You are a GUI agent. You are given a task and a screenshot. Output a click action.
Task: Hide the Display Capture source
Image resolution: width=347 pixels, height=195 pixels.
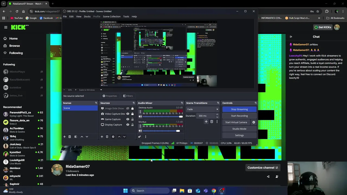click(128, 125)
